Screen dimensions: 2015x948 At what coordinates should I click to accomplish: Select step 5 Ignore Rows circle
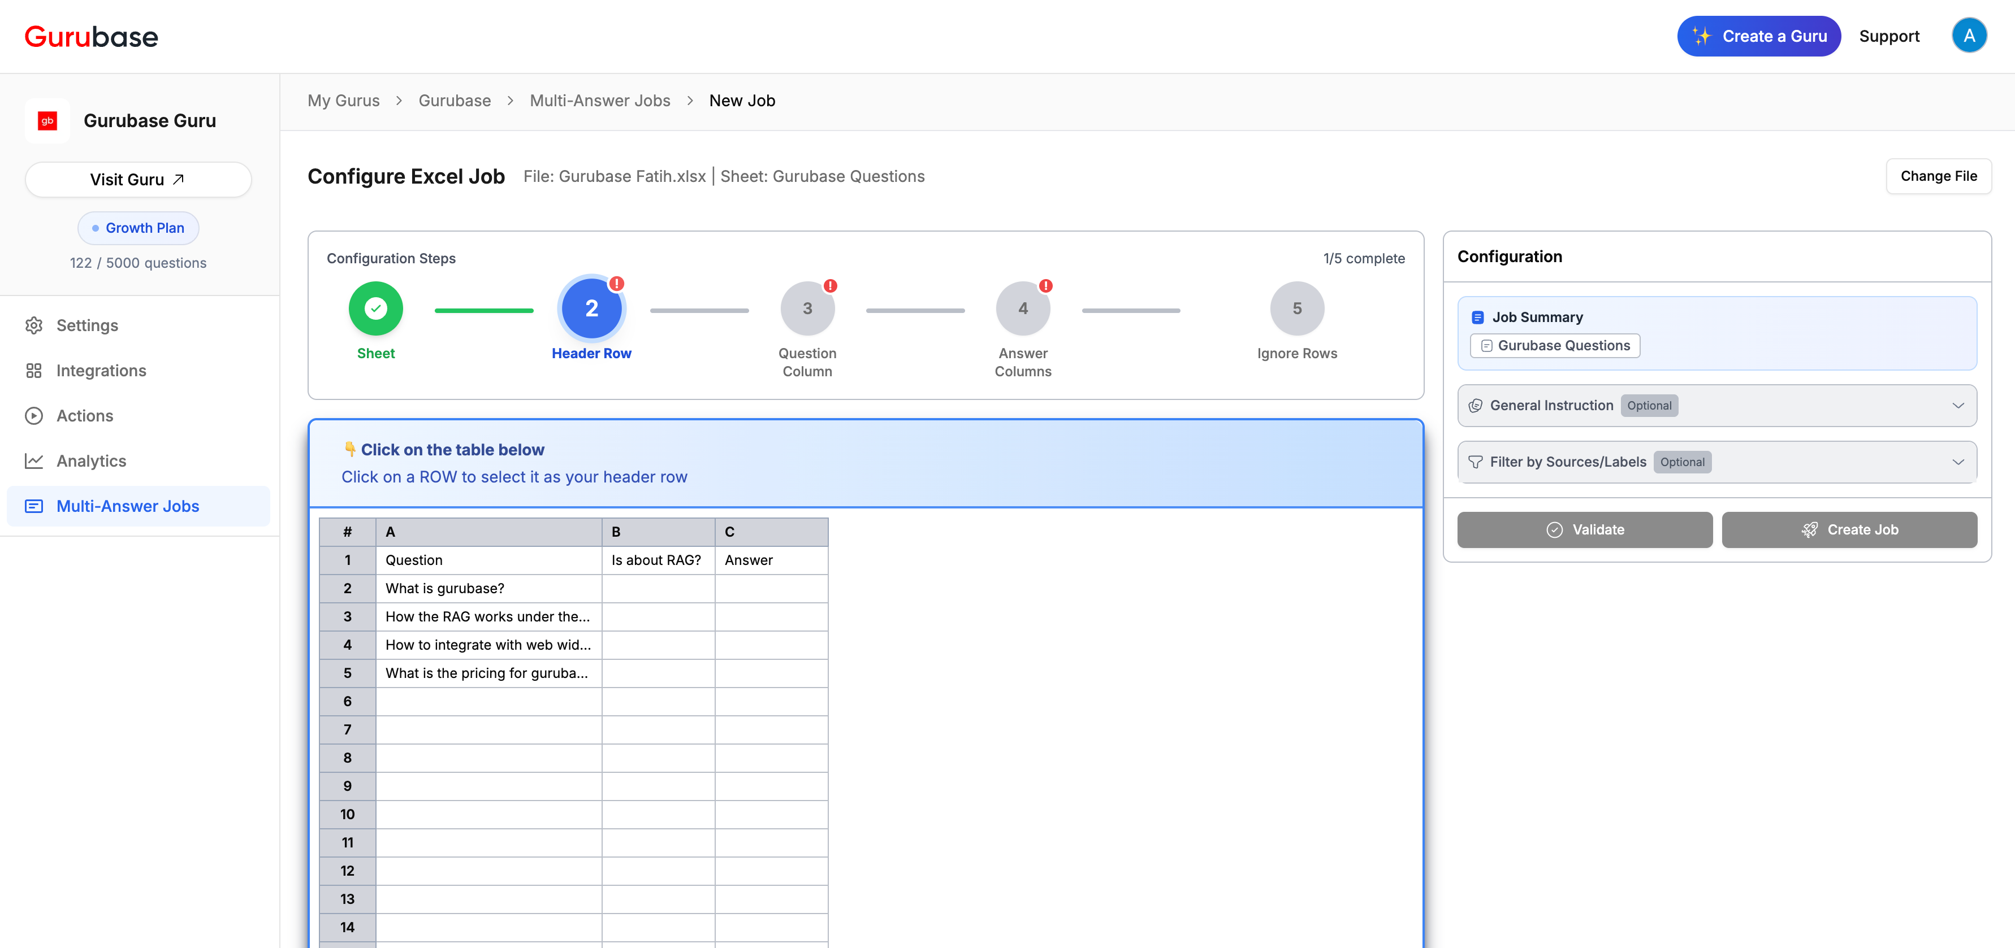1297,308
